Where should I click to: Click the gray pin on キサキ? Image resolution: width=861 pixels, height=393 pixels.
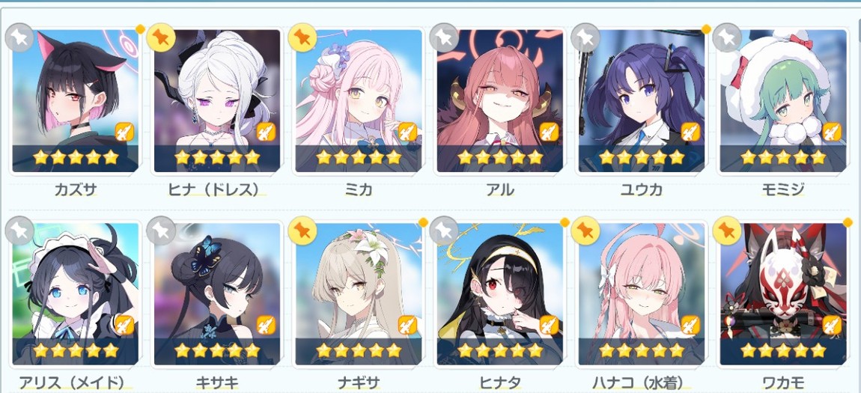[161, 231]
